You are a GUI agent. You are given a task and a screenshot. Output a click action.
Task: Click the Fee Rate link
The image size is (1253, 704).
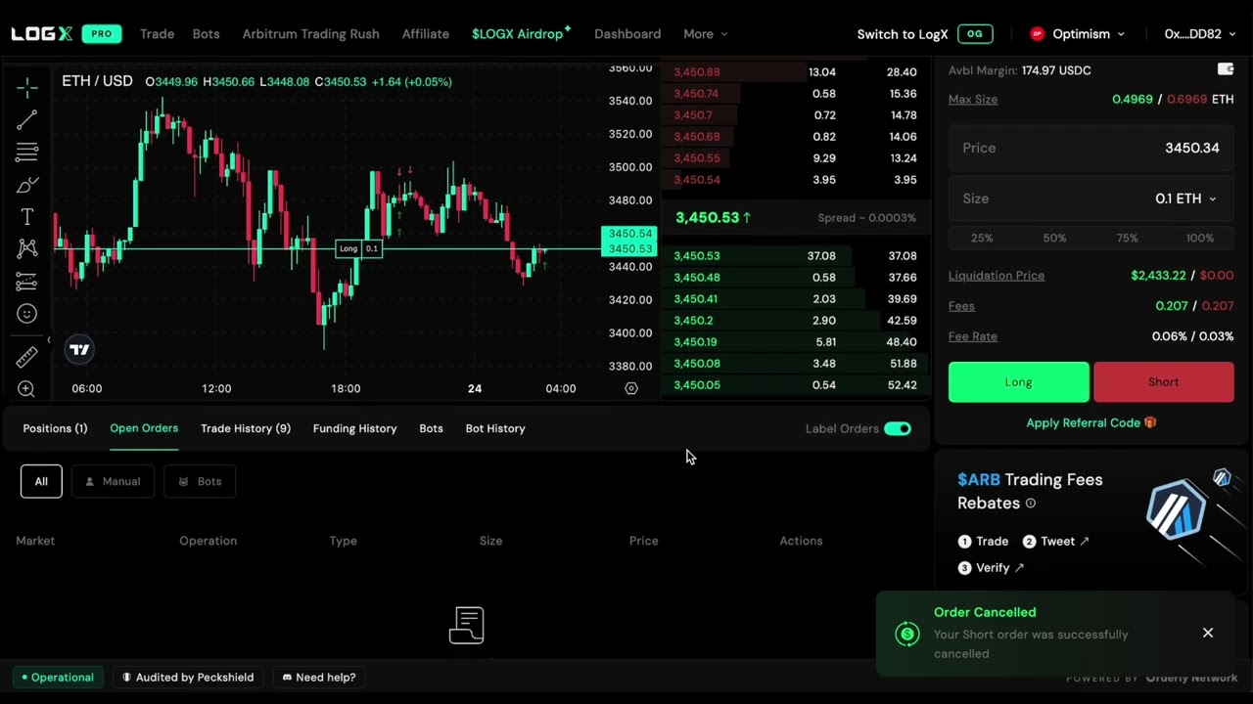(973, 336)
